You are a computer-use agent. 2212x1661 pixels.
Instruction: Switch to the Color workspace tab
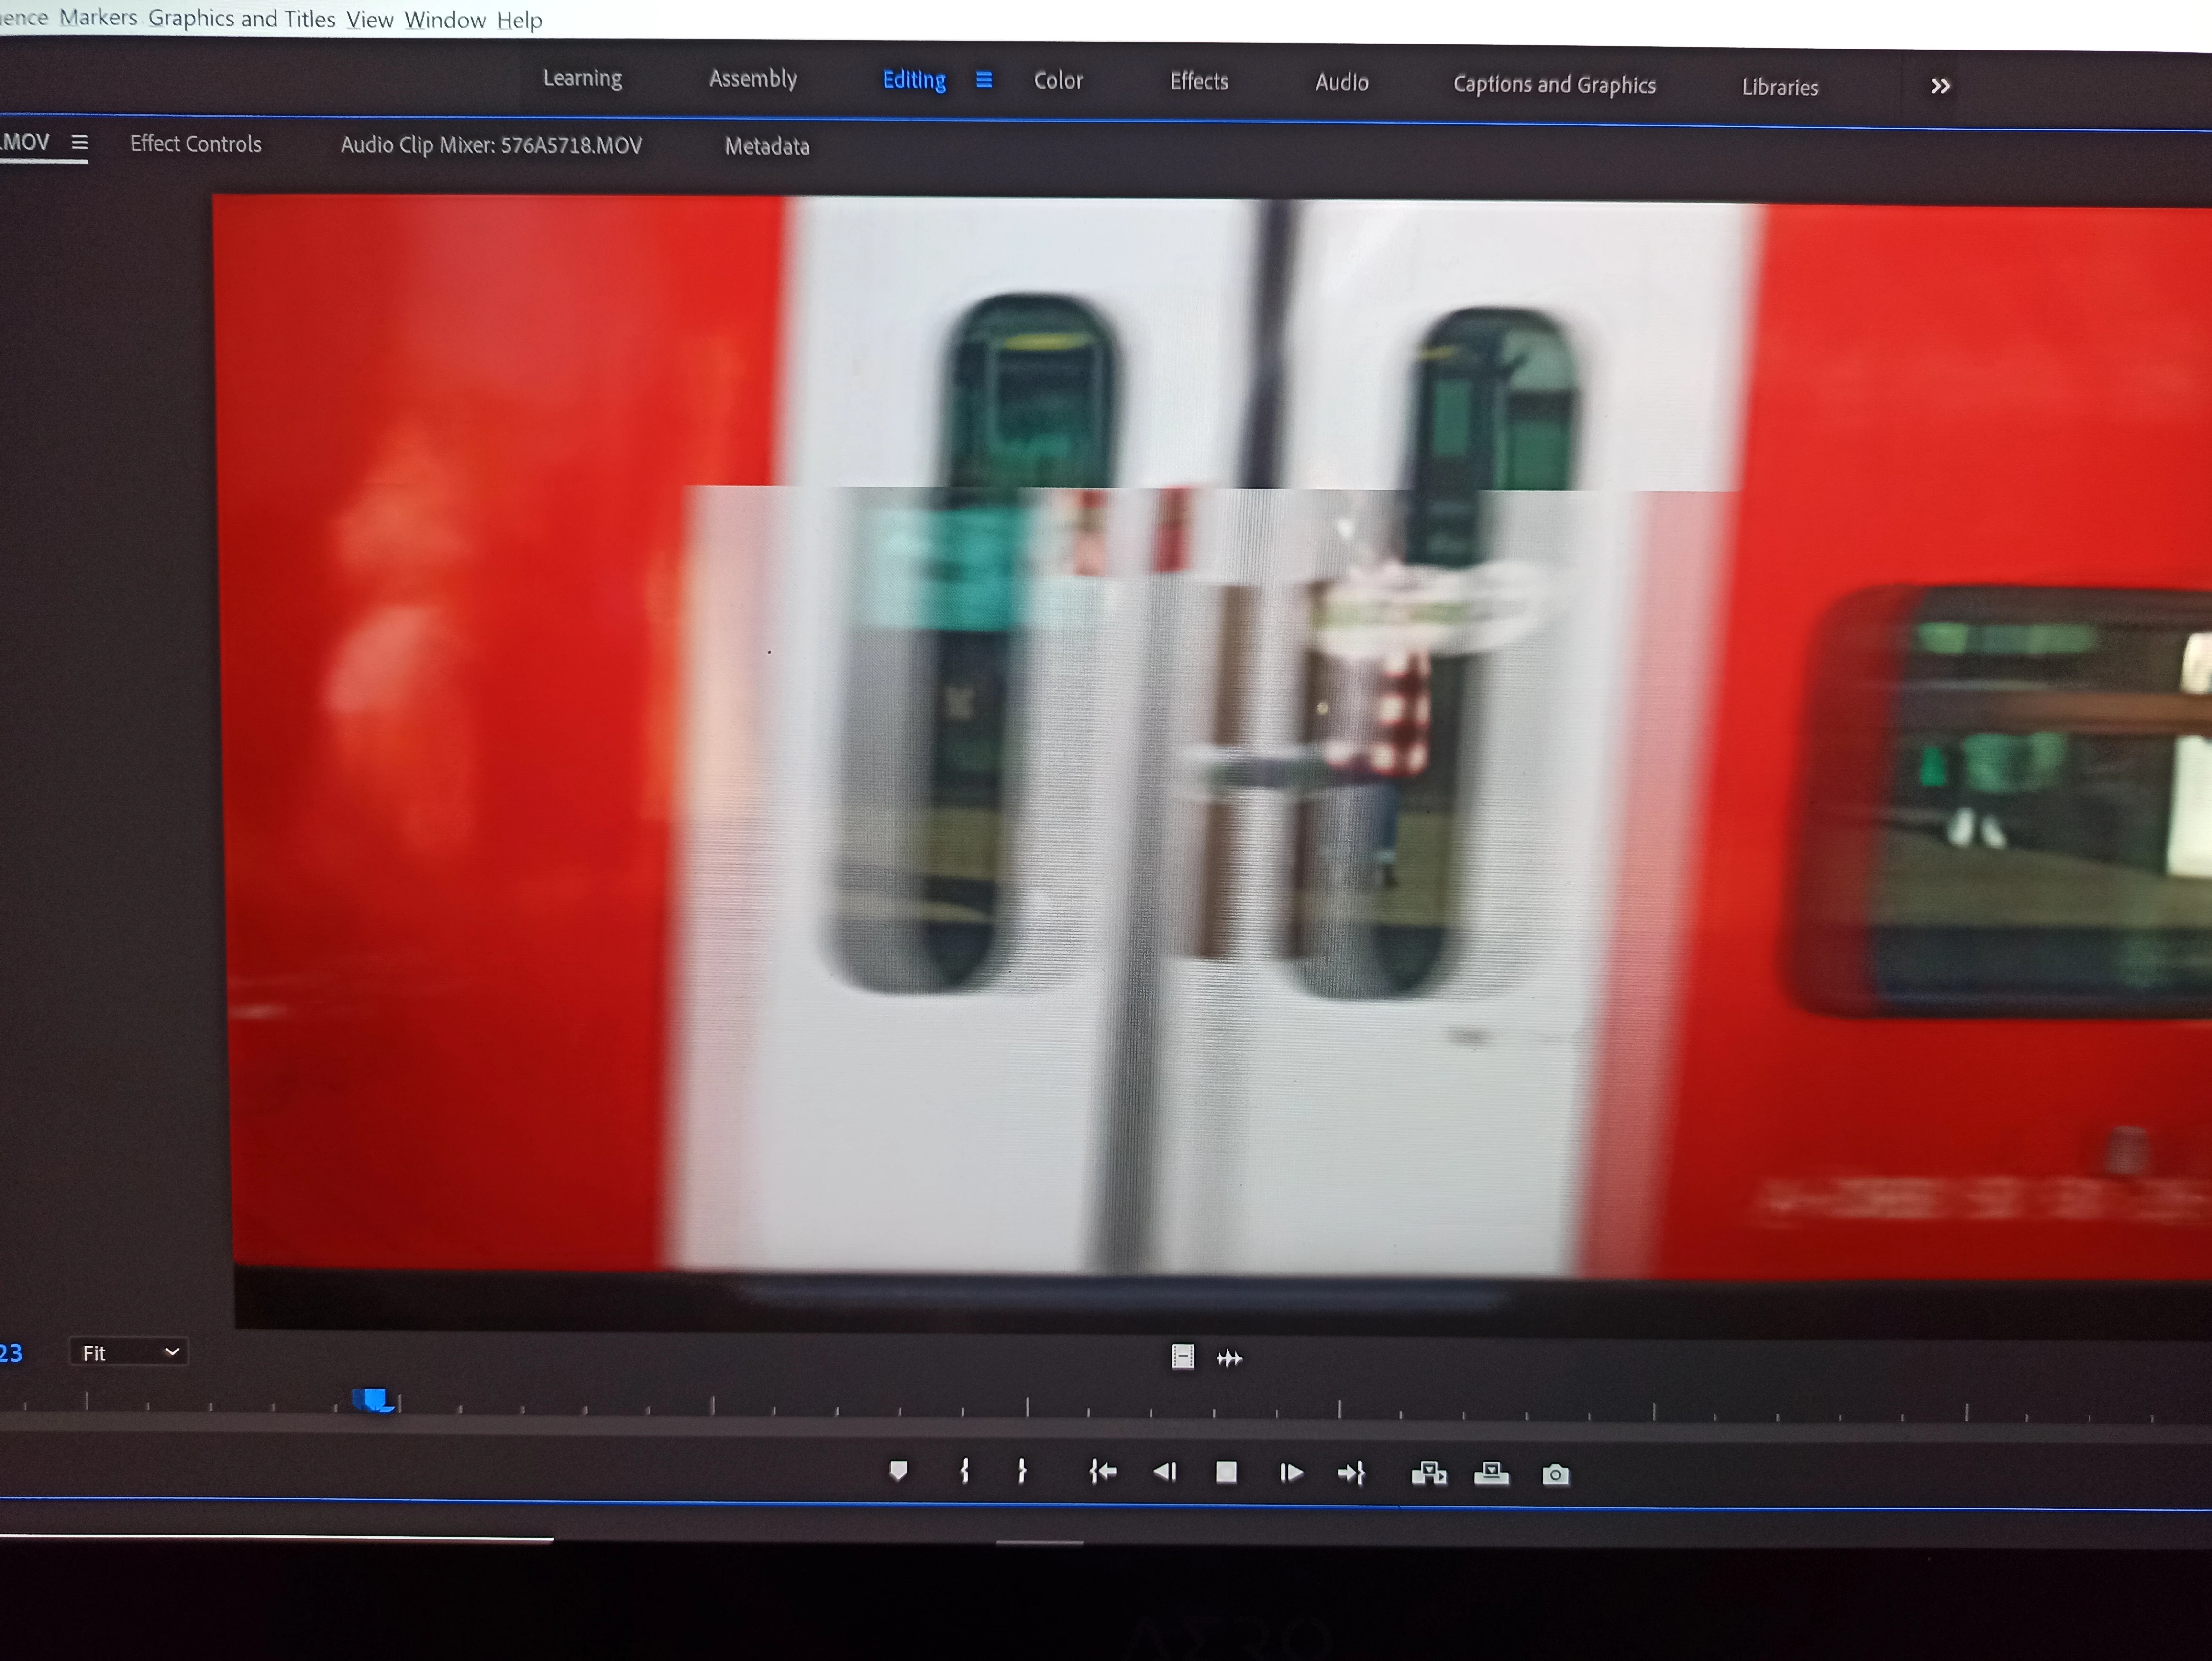(x=1058, y=81)
